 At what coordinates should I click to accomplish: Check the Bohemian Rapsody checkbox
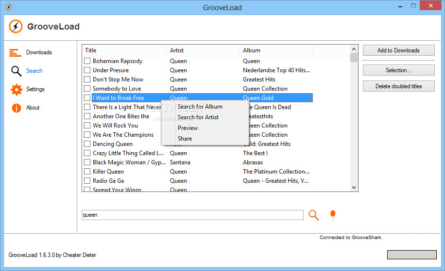87,61
